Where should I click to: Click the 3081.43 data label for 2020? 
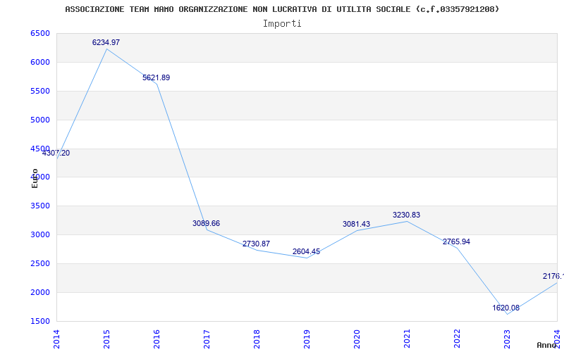(356, 224)
